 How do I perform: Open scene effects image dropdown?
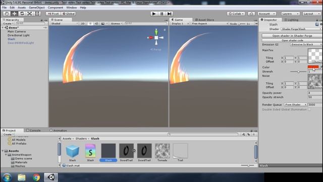(104, 24)
